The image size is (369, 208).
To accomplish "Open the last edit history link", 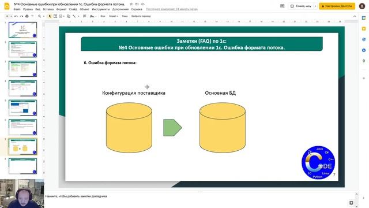I will [172, 9].
